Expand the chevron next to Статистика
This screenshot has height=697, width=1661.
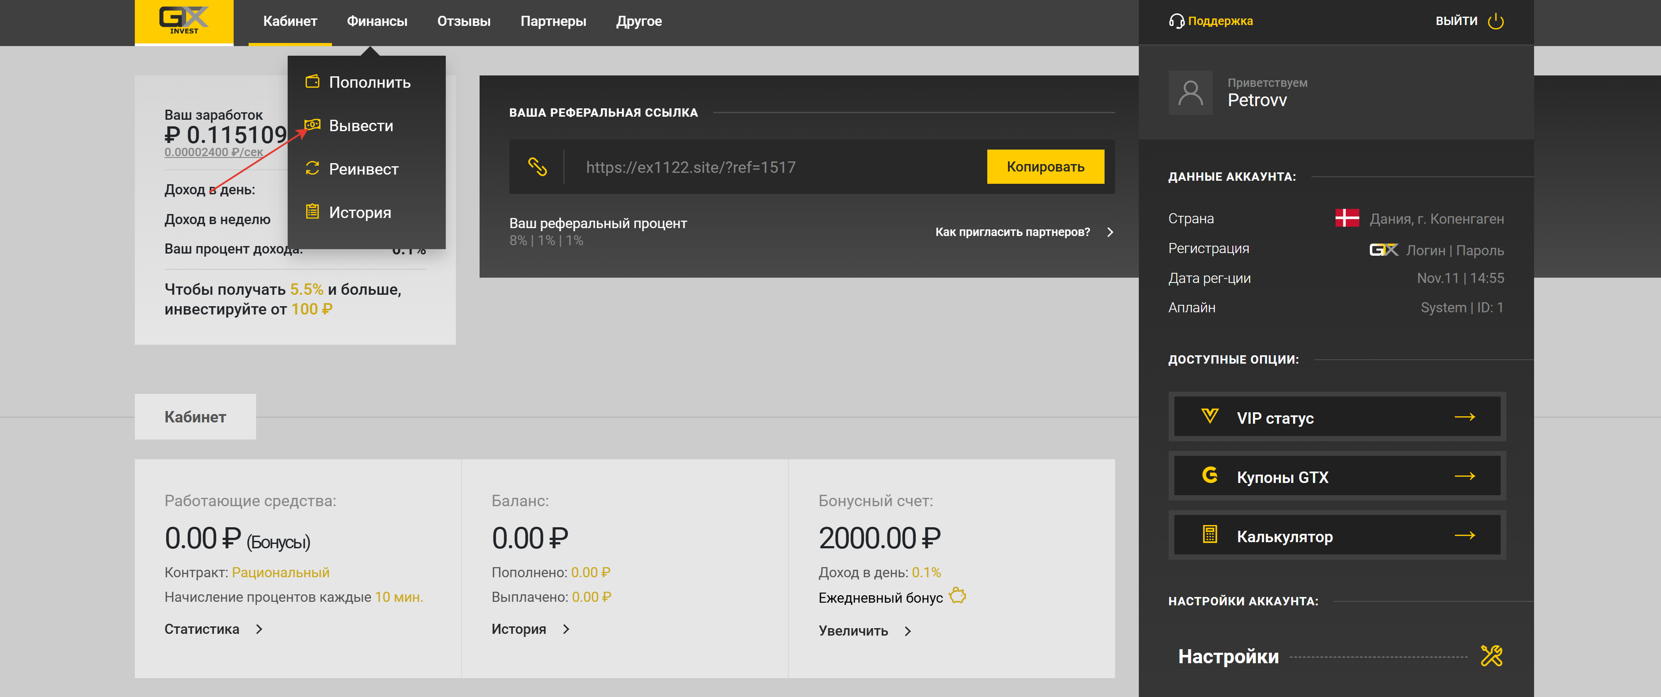259,629
